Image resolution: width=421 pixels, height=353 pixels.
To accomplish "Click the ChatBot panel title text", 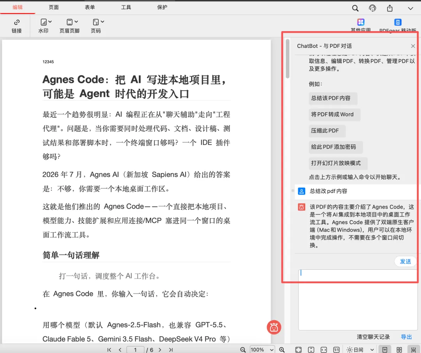I will (324, 46).
